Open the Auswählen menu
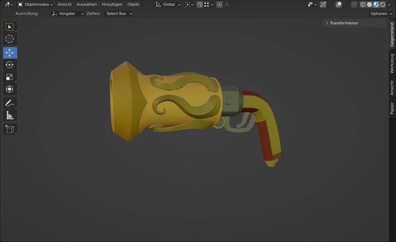 (87, 4)
